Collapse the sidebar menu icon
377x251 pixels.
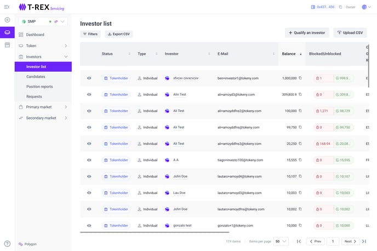click(7, 7)
